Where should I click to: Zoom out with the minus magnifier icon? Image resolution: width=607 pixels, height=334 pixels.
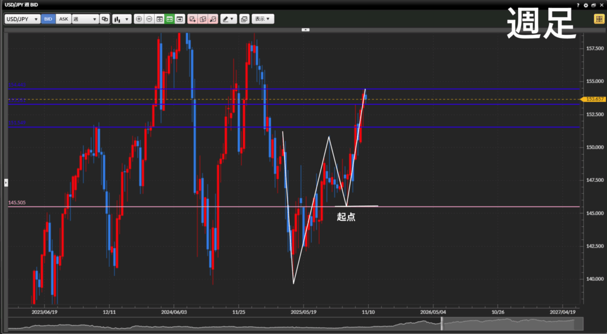coord(149,19)
